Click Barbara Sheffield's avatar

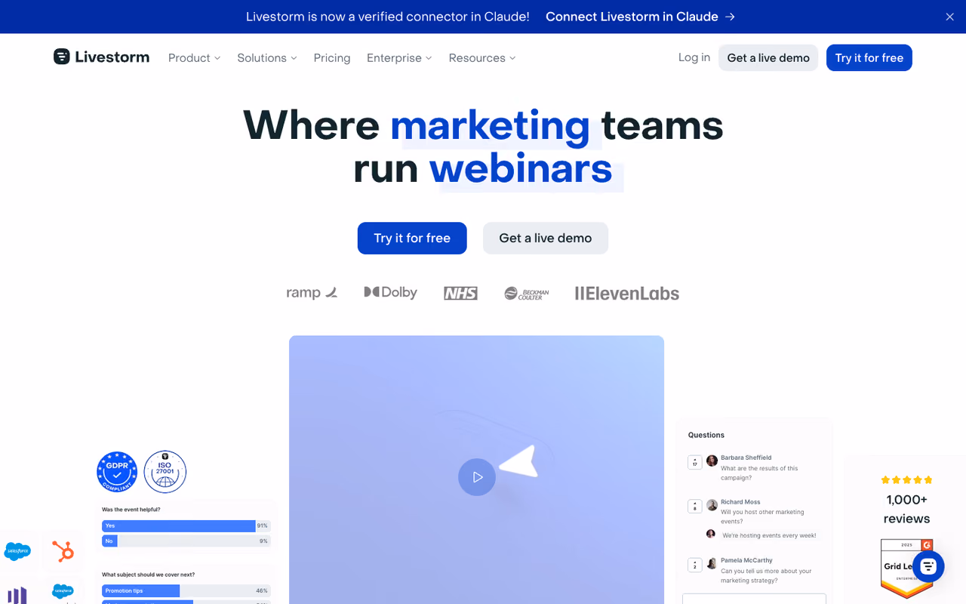(x=712, y=461)
